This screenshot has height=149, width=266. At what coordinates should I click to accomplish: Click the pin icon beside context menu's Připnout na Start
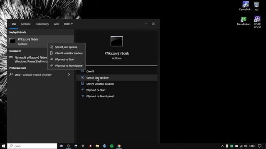click(x=52, y=59)
